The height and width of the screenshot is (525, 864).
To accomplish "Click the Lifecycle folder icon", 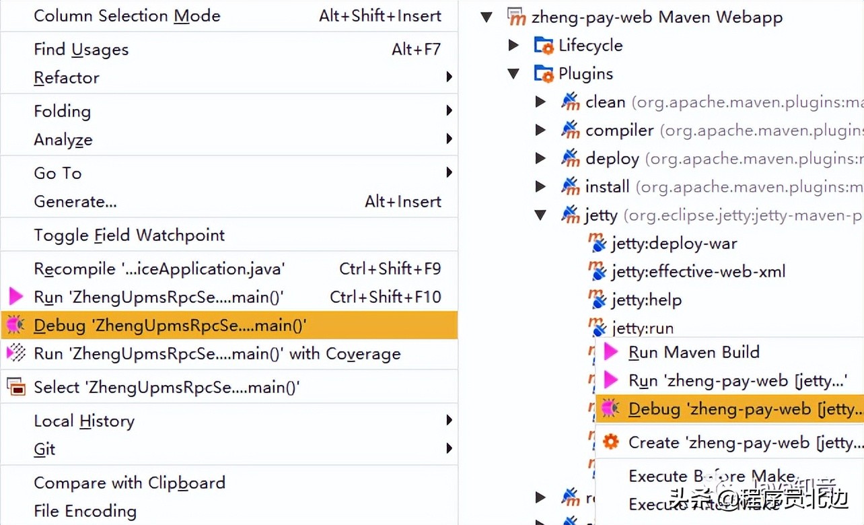I will pos(543,44).
